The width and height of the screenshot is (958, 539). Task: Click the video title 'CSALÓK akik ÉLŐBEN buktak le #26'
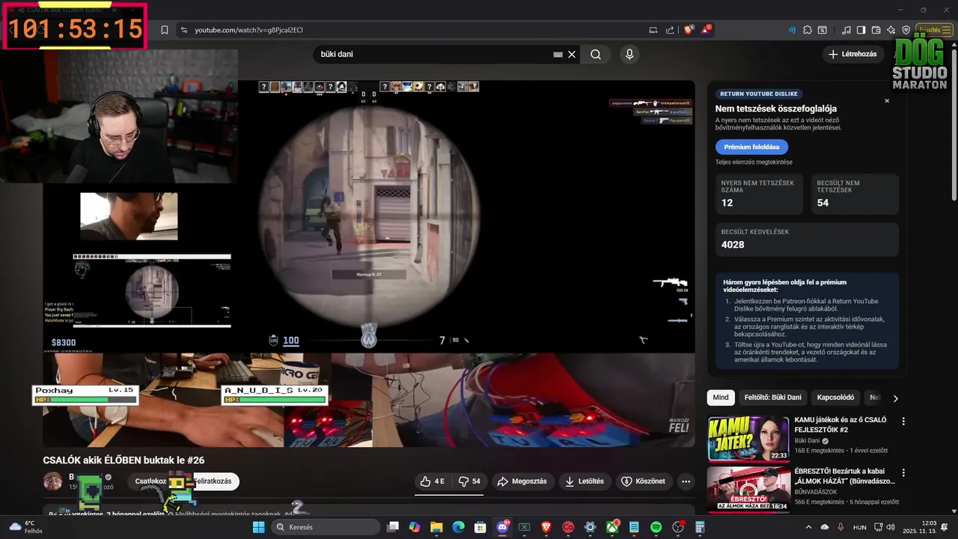pyautogui.click(x=123, y=460)
